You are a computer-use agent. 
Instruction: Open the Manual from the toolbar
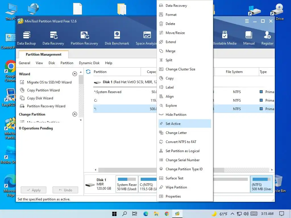[249, 38]
